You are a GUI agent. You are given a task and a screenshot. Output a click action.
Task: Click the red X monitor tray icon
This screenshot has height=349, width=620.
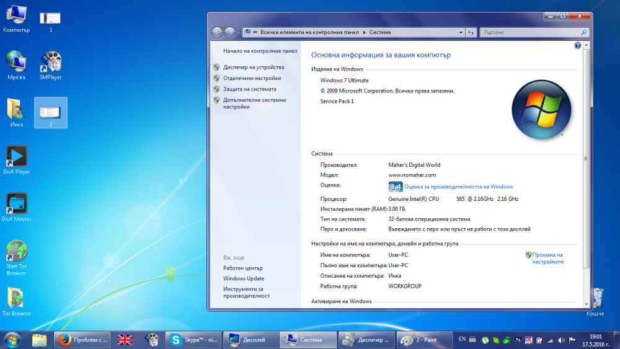click(529, 340)
